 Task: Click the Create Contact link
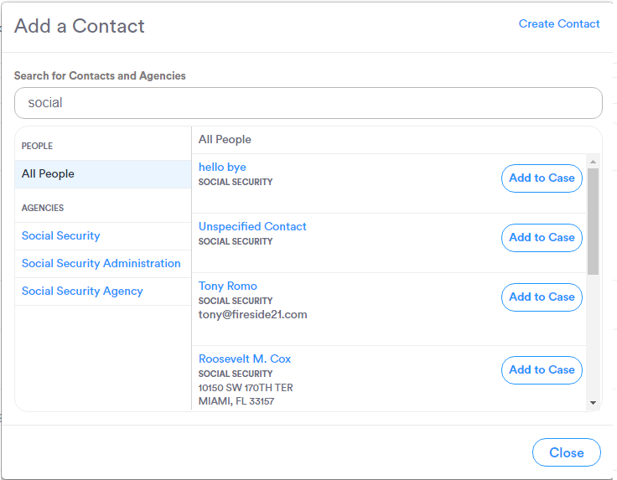click(559, 23)
